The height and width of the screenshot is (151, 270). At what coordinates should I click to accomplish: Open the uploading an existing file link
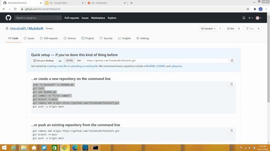coord(84,66)
